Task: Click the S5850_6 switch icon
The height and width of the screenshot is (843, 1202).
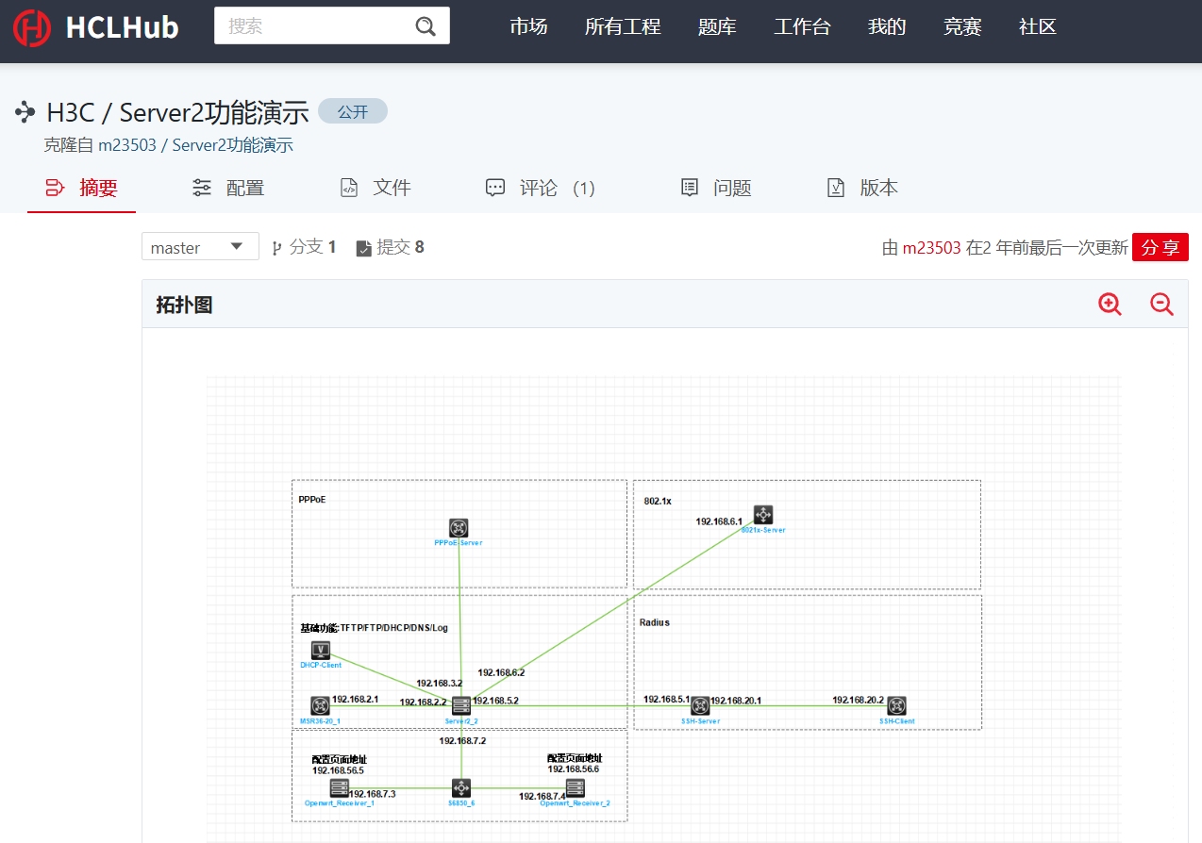Action: 461,787
